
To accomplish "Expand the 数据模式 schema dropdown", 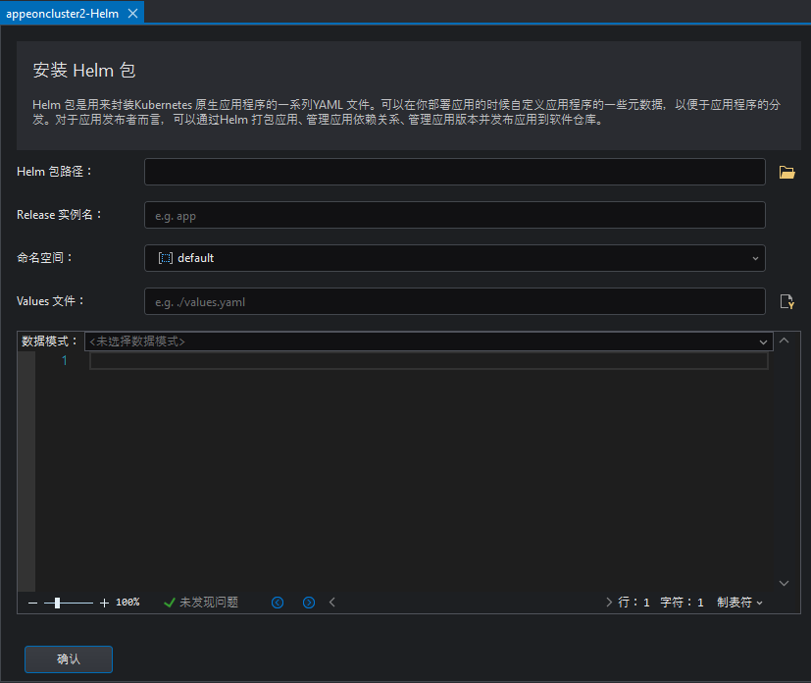I will pyautogui.click(x=429, y=341).
